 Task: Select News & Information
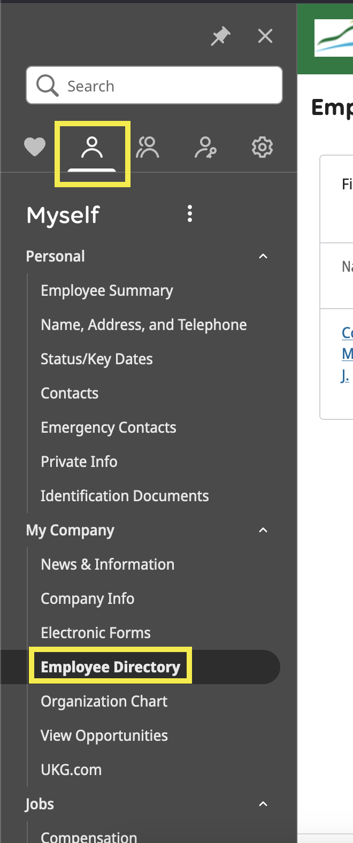coord(107,564)
